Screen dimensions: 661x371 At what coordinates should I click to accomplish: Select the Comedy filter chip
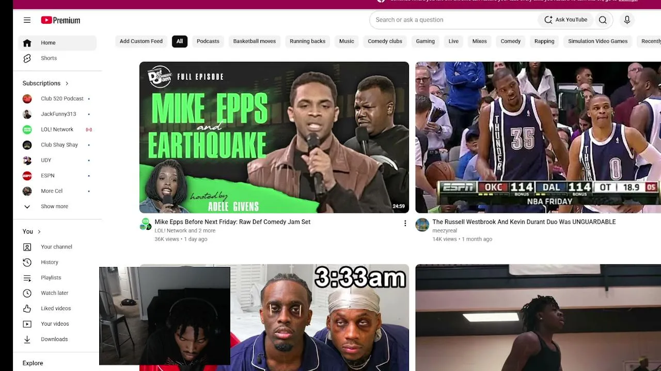pos(510,41)
